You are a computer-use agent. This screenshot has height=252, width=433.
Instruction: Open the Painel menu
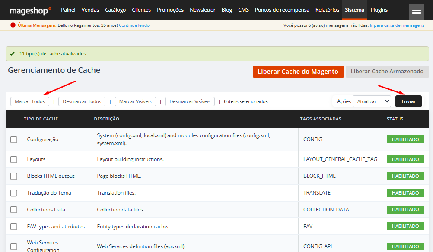coord(68,9)
